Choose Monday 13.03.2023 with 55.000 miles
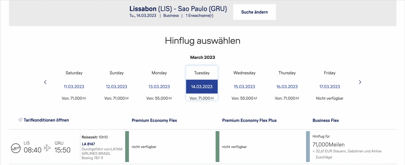This screenshot has width=405, height=165. 159,87
